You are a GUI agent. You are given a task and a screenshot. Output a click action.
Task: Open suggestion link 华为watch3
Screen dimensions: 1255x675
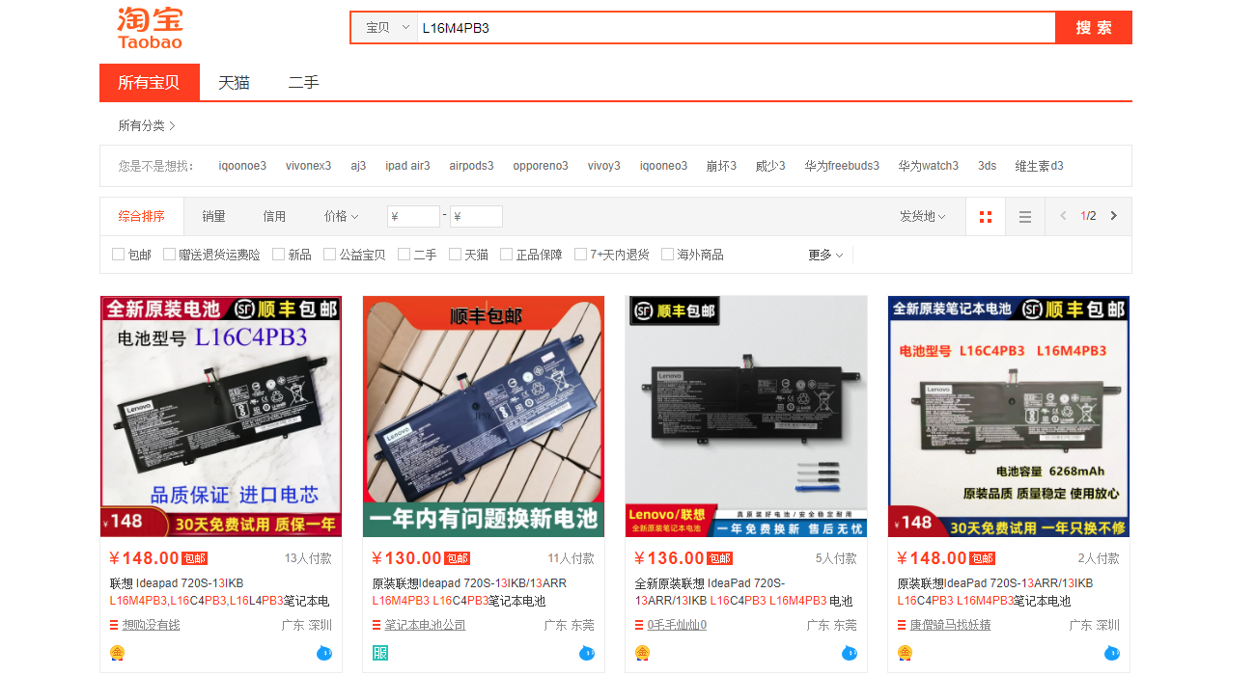click(x=928, y=166)
